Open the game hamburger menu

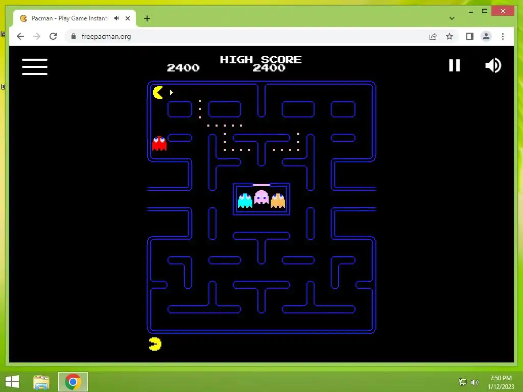(35, 67)
